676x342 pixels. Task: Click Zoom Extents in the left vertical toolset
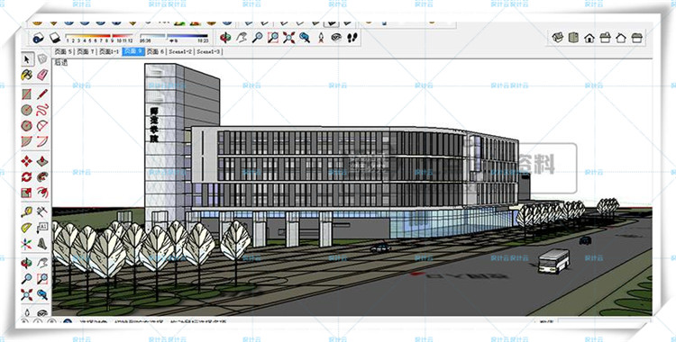click(x=27, y=295)
